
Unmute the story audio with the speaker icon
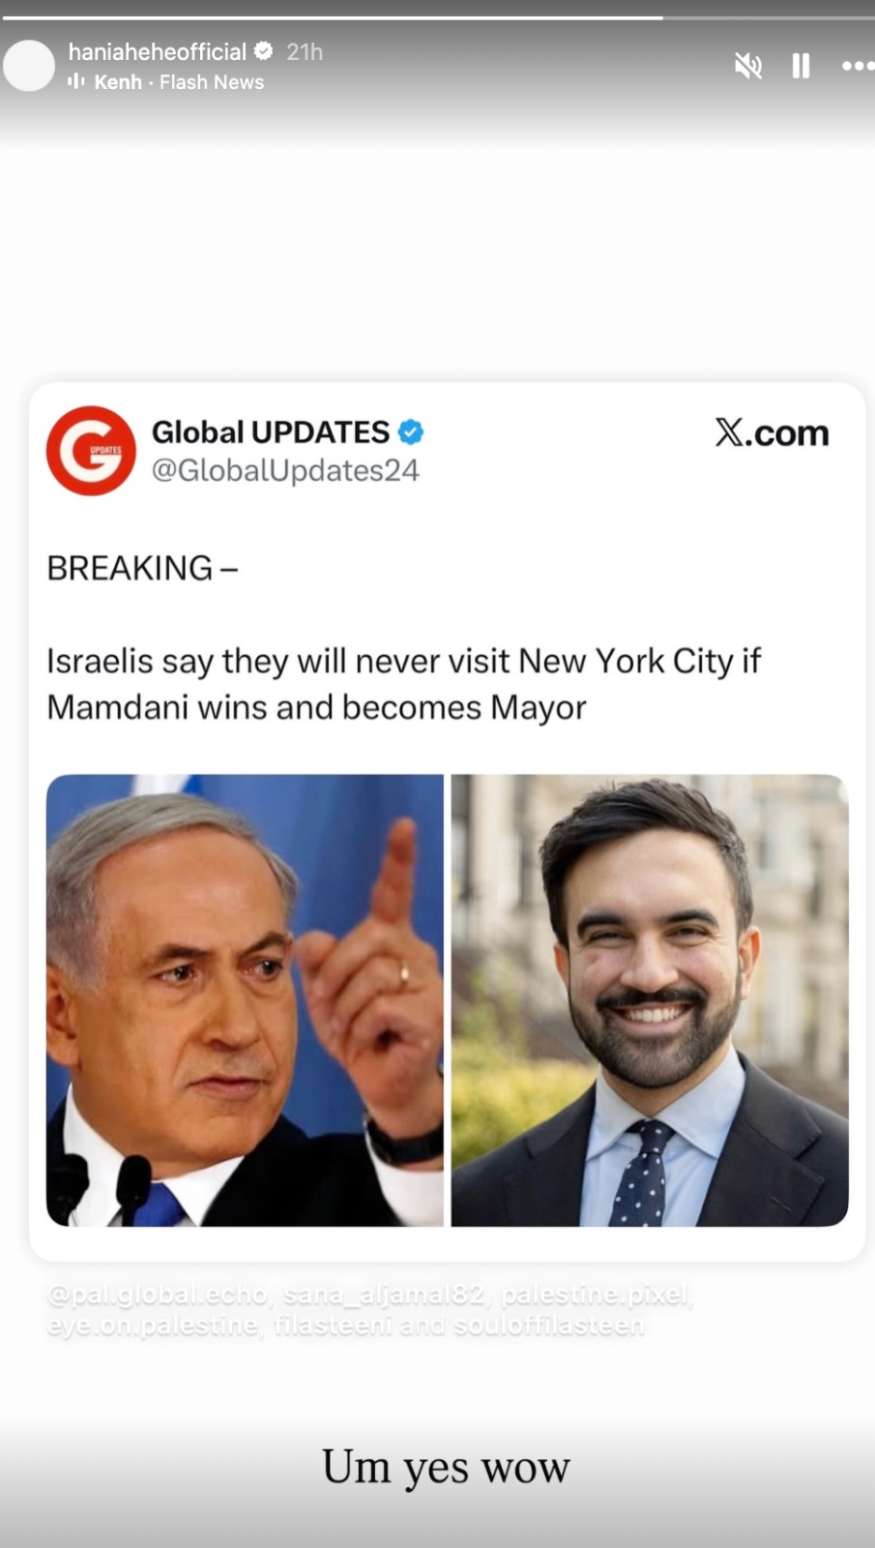[x=747, y=66]
